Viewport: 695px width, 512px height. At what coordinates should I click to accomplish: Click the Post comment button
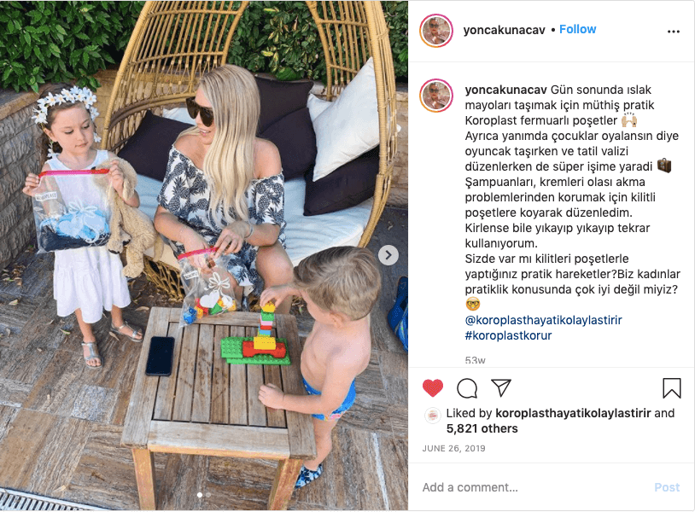667,487
